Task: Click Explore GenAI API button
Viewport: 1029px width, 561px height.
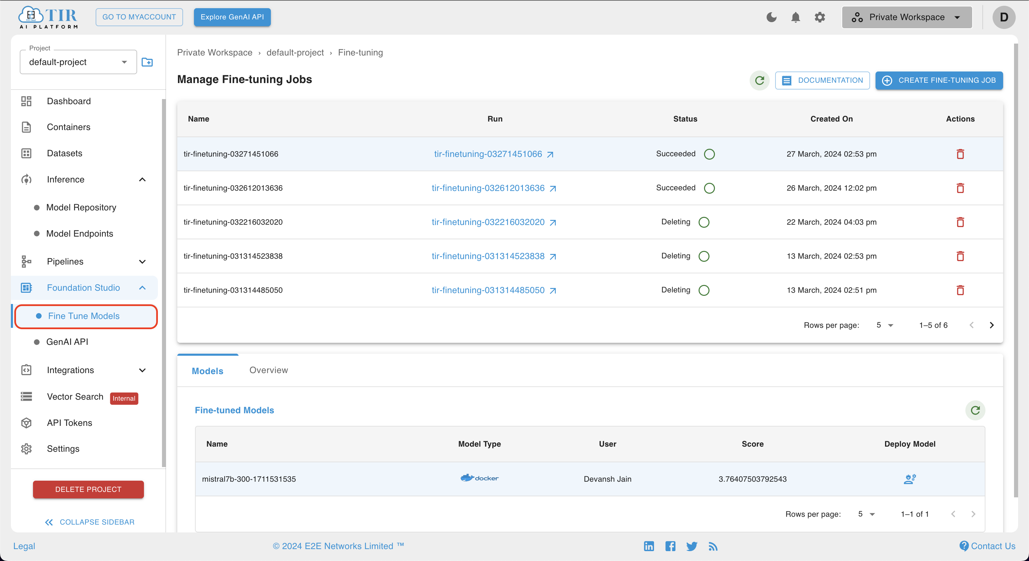Action: (232, 17)
